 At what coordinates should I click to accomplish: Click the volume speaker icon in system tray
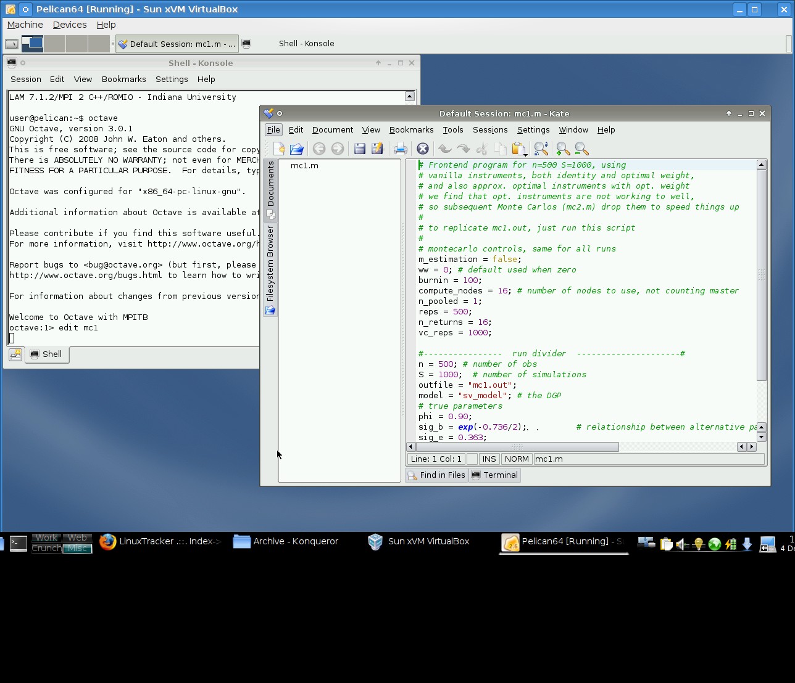(682, 544)
